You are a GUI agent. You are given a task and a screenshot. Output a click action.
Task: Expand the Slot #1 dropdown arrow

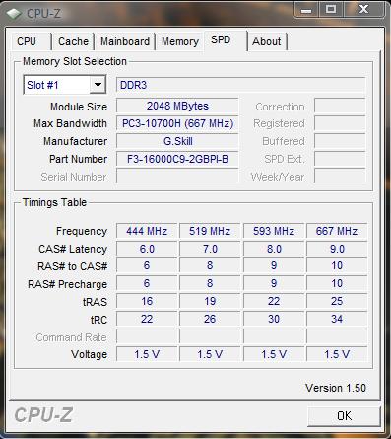98,85
